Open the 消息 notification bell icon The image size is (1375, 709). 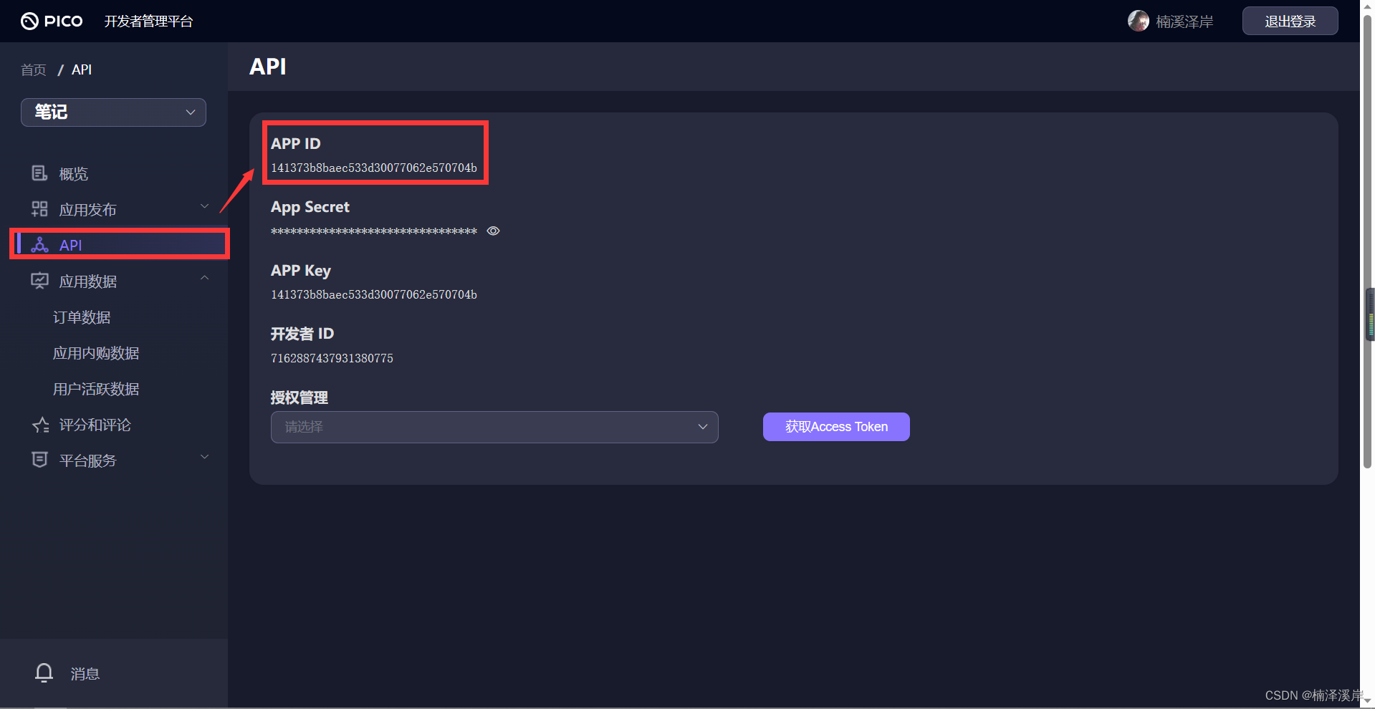pos(44,672)
